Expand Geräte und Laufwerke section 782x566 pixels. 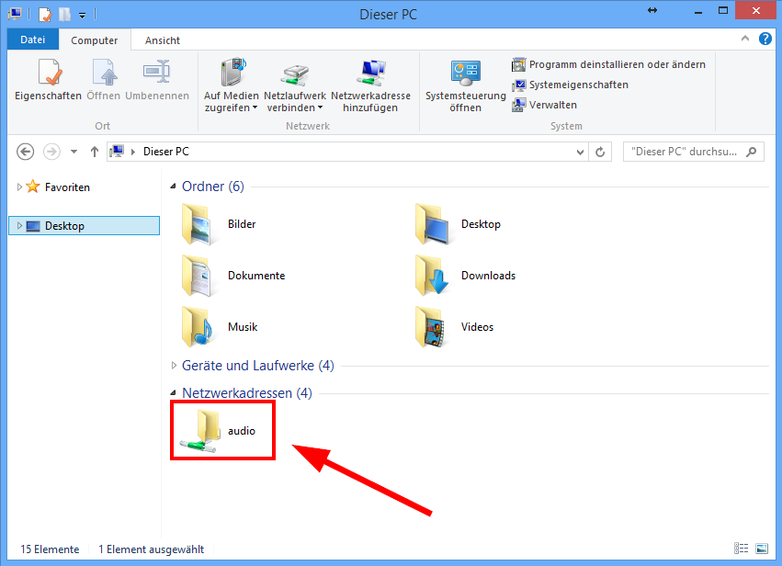tap(175, 366)
